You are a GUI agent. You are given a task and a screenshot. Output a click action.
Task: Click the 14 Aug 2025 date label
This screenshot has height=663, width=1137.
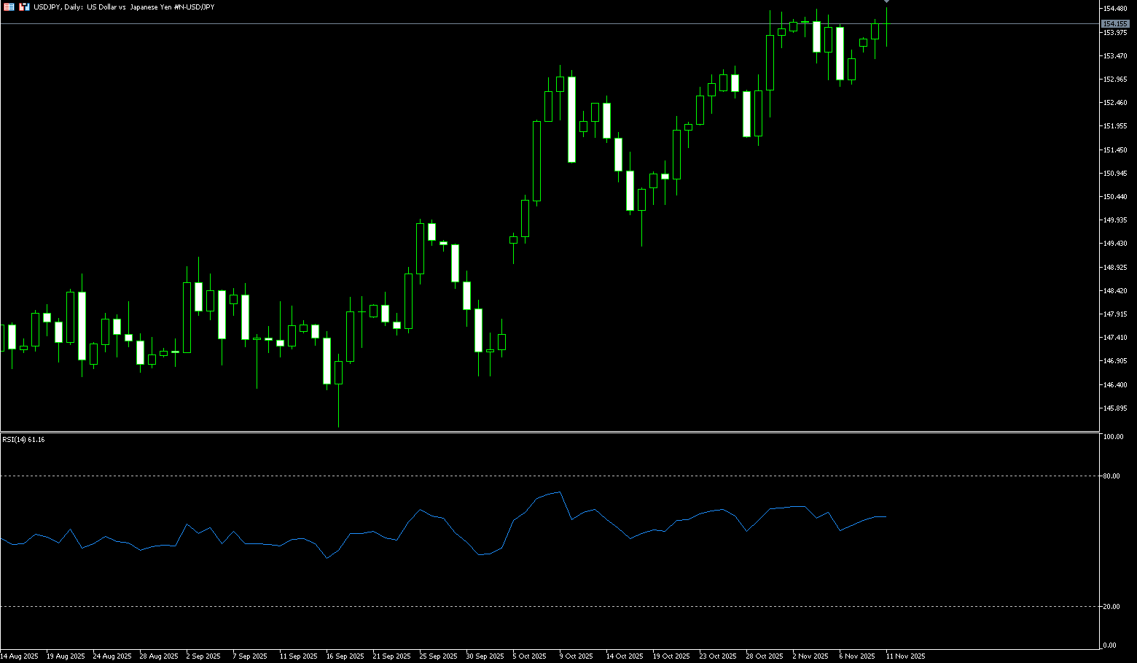click(x=19, y=656)
